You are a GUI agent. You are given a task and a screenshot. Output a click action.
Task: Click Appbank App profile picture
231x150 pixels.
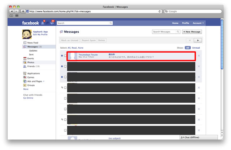click(x=27, y=34)
